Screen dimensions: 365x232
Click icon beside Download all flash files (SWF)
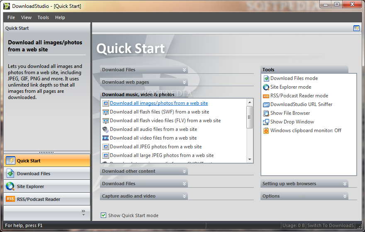[x=106, y=112]
